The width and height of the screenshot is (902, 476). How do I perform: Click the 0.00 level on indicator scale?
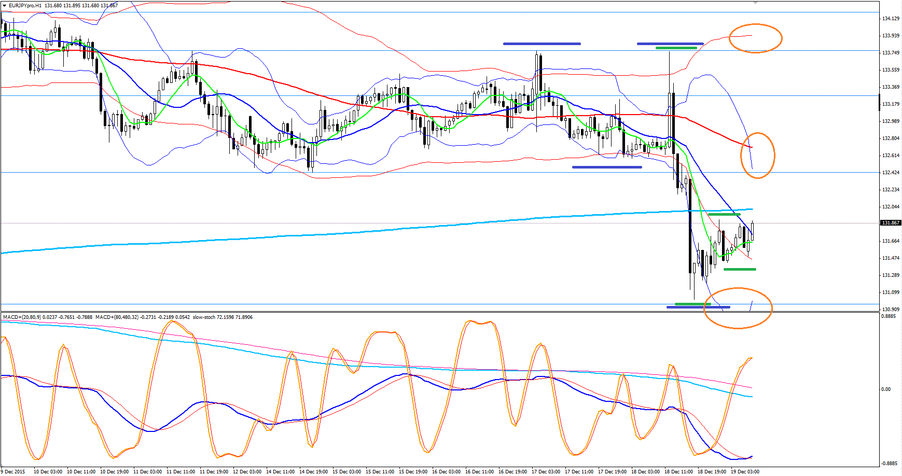click(886, 389)
